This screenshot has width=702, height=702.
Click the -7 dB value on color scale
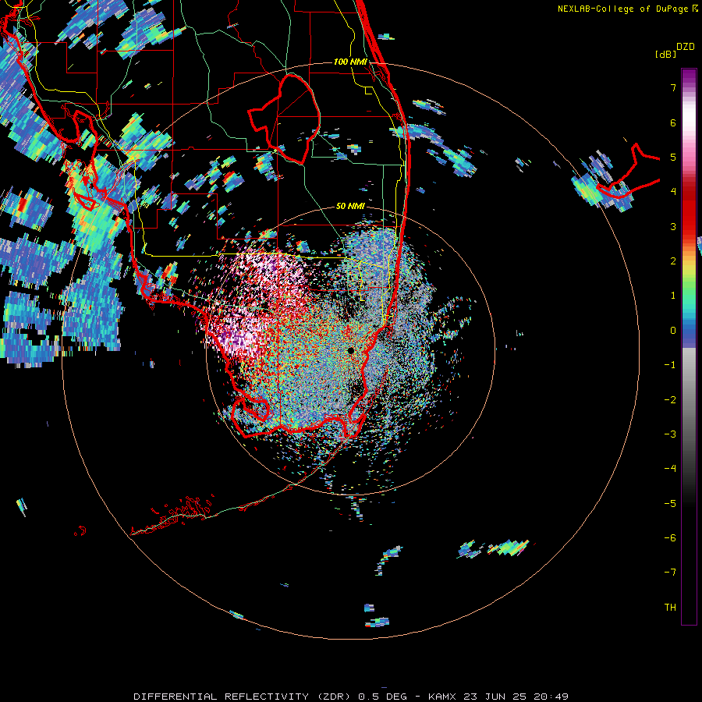(x=670, y=573)
